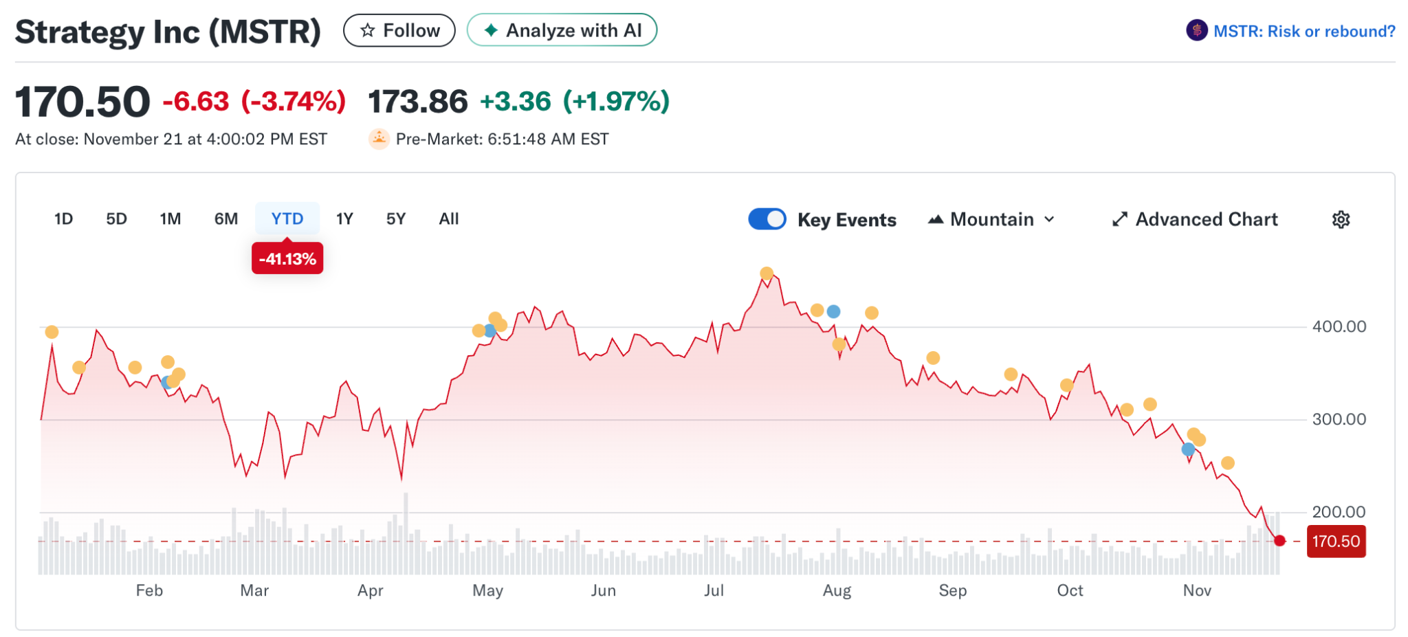Select the Mountain chart style icon
The width and height of the screenshot is (1408, 637).
pos(936,219)
